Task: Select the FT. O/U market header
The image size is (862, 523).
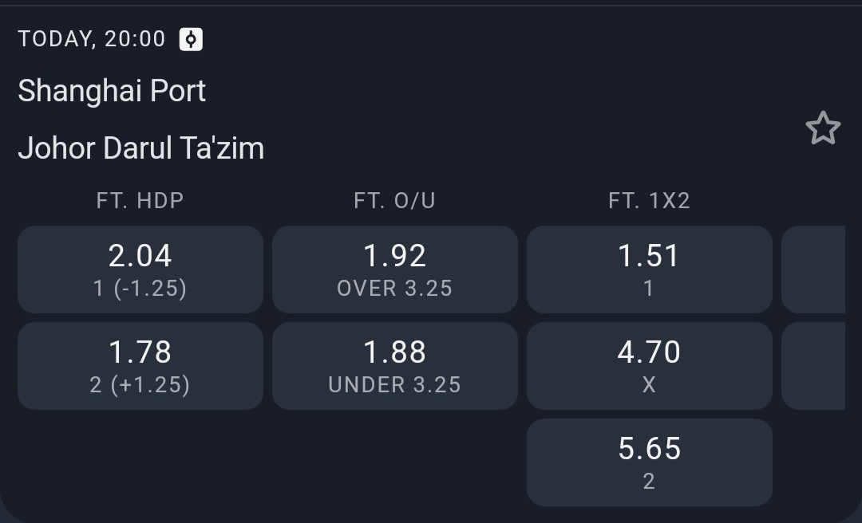Action: pos(395,201)
